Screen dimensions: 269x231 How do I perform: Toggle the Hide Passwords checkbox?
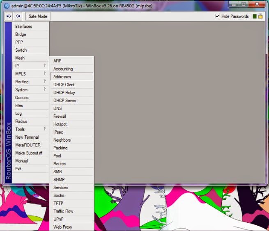tap(217, 16)
